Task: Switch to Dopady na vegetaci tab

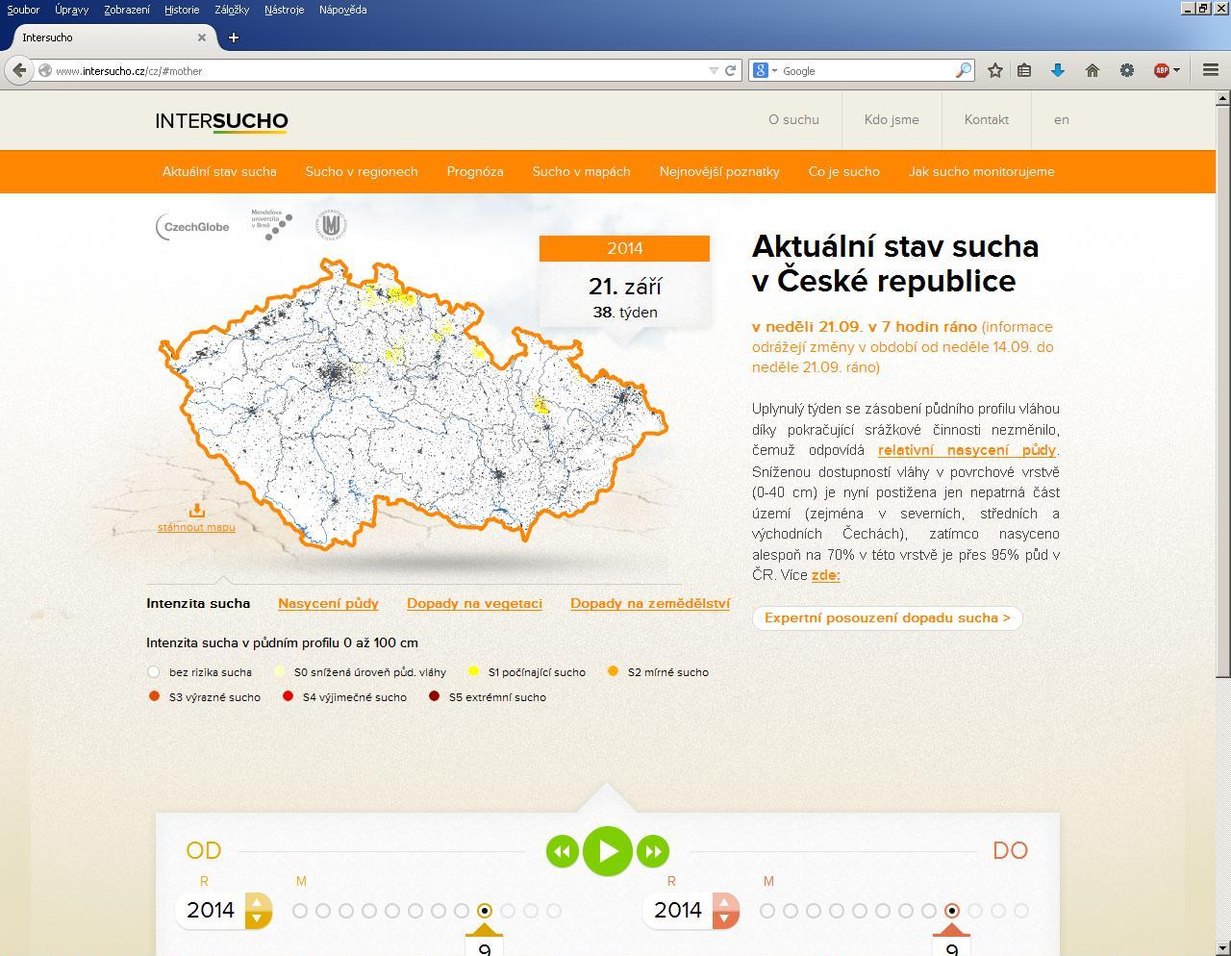Action: pyautogui.click(x=474, y=604)
